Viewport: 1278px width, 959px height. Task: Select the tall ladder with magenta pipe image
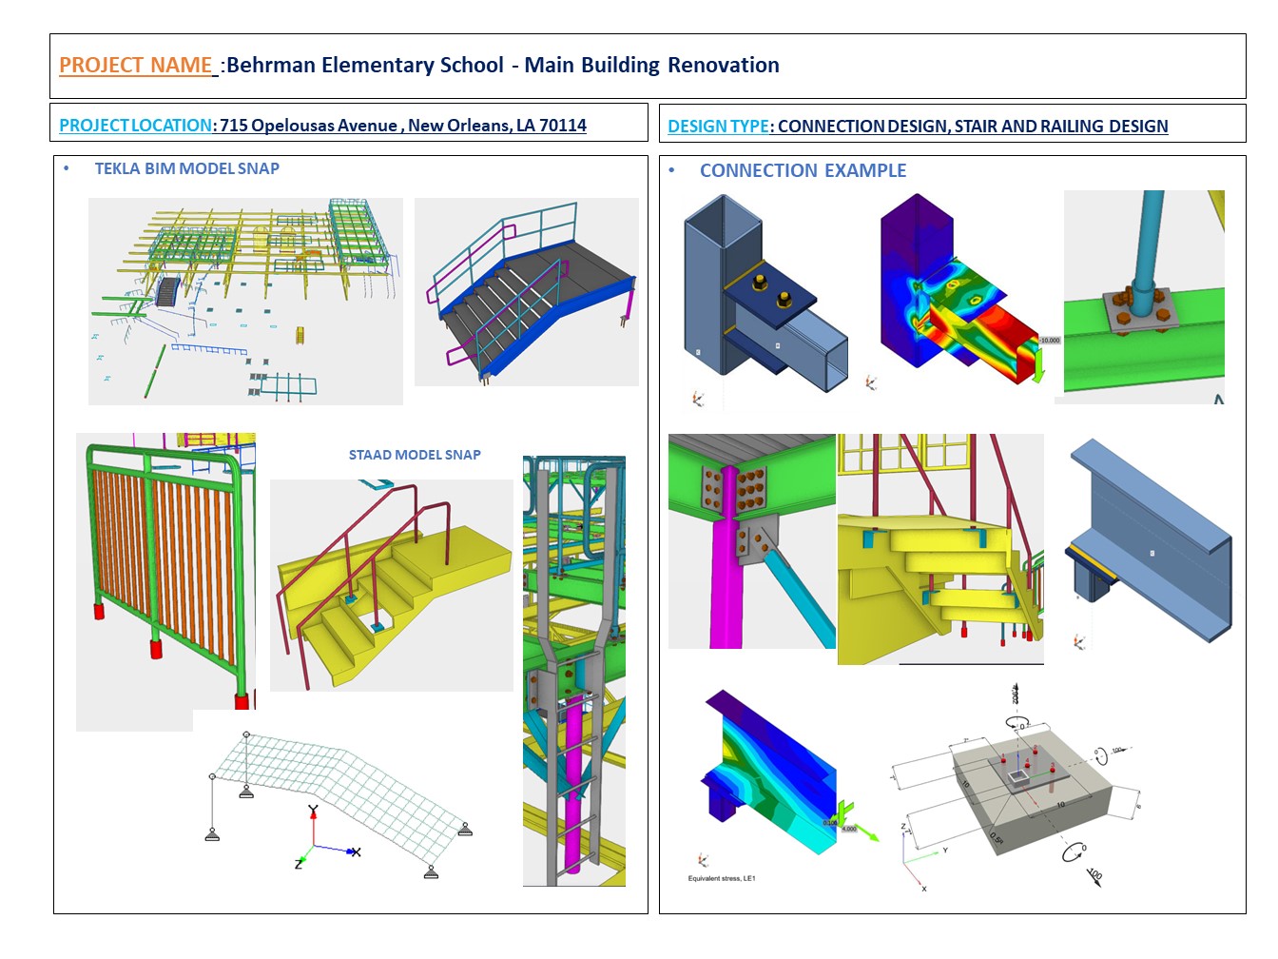click(x=573, y=671)
